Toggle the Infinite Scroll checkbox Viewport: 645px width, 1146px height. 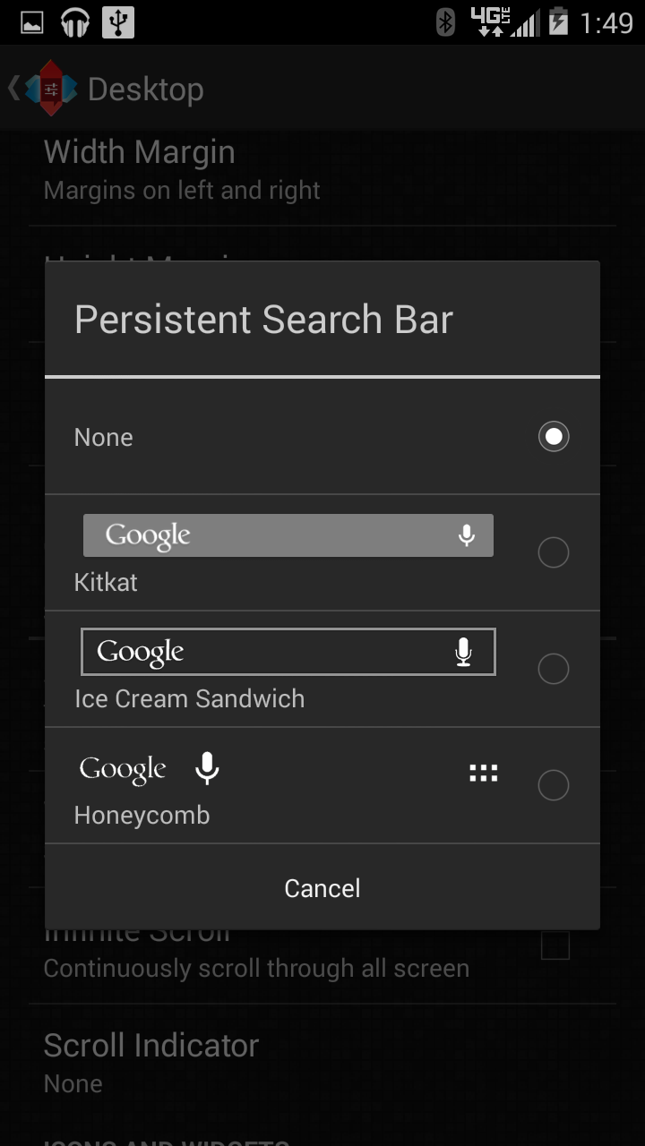pos(555,945)
